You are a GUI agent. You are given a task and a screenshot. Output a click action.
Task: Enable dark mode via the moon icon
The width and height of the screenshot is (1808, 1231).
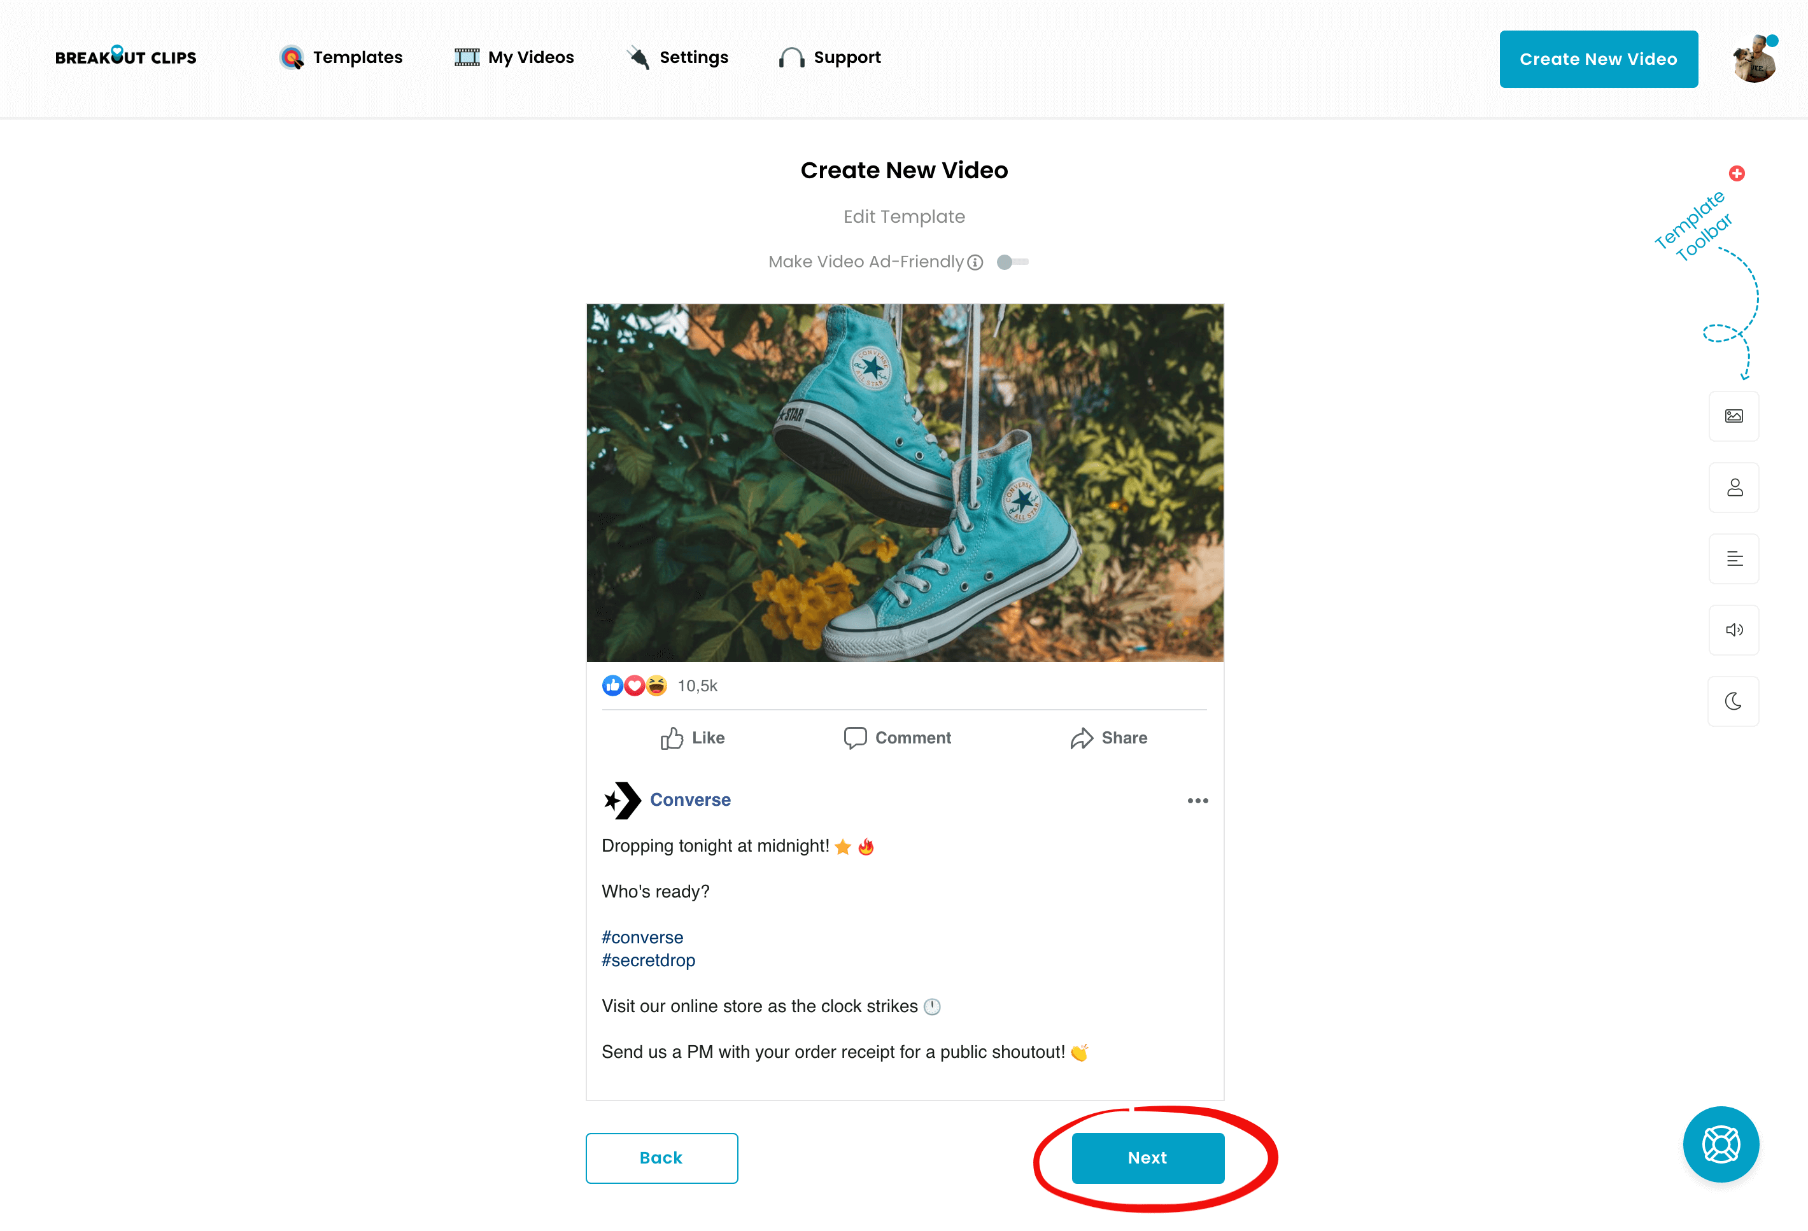coord(1734,701)
